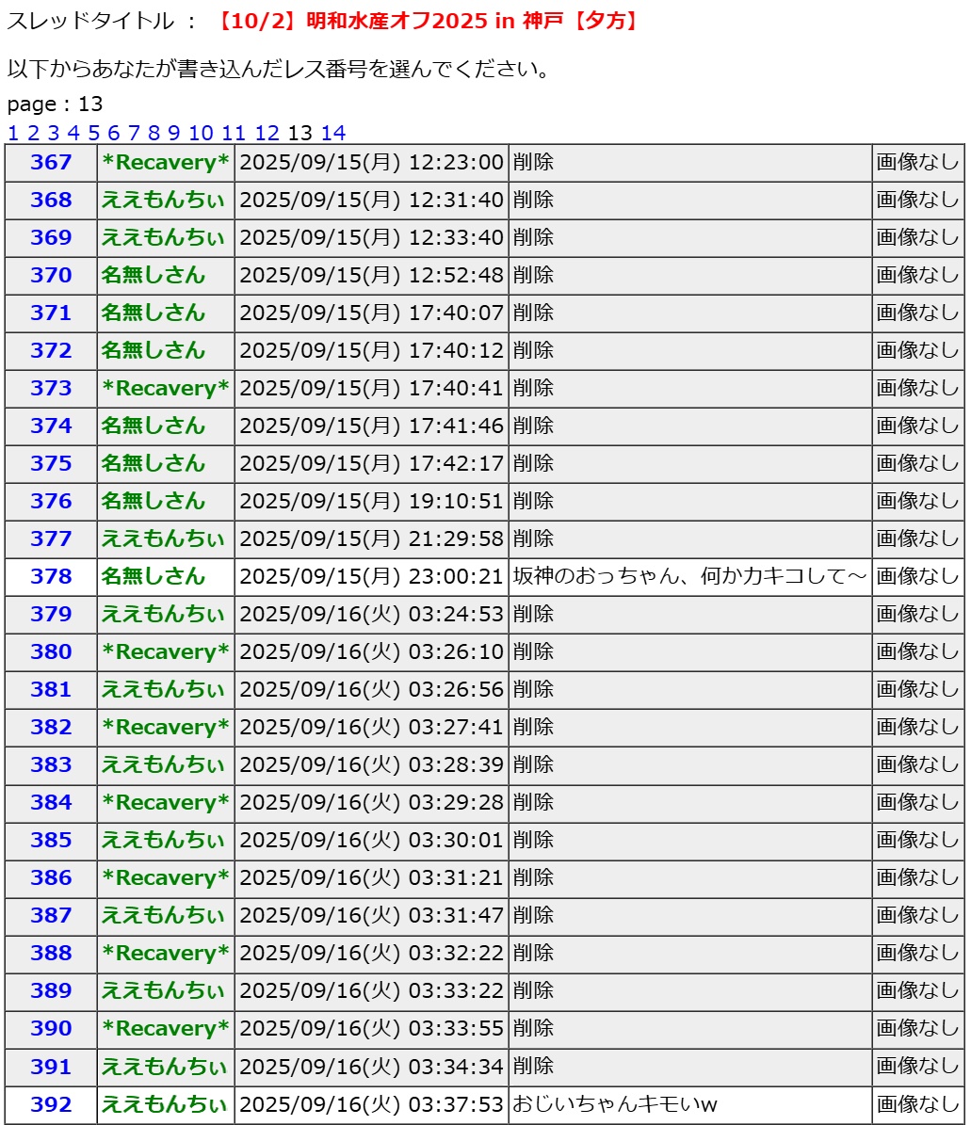This screenshot has width=971, height=1125.
Task: Select post number 370
Action: pyautogui.click(x=51, y=275)
